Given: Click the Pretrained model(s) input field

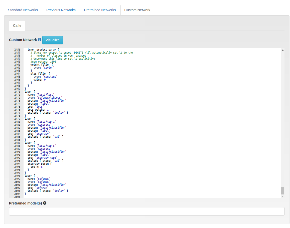Looking at the screenshot, I should 147,211.
